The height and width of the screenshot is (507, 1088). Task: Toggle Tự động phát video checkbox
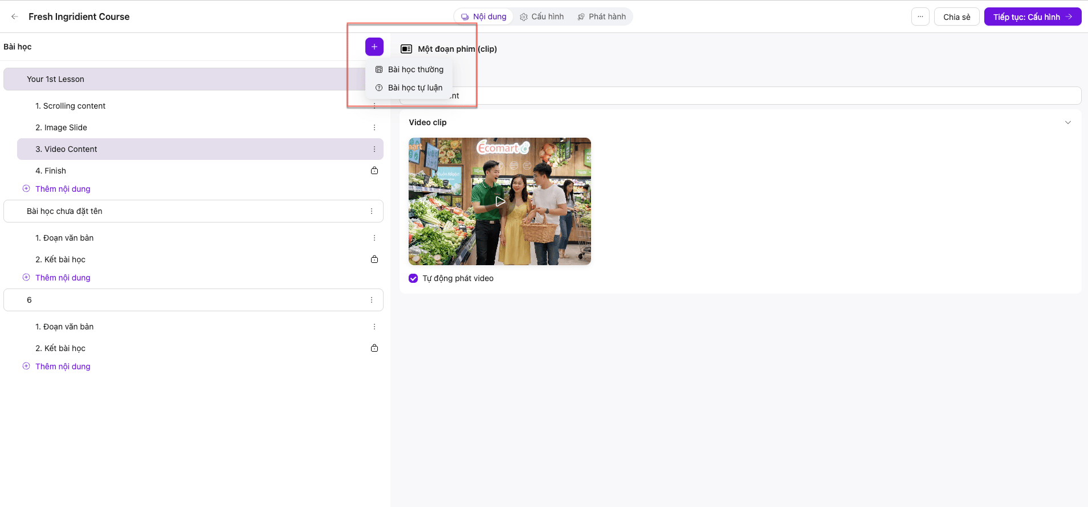(413, 278)
